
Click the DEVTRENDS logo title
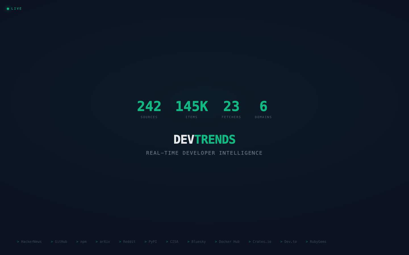coord(204,139)
